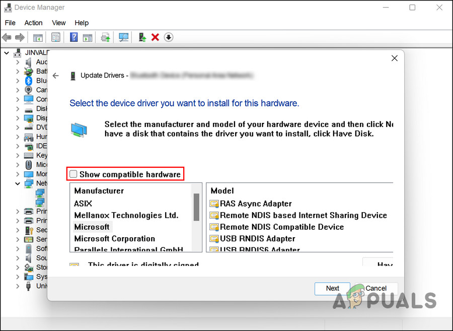Expand the Mice category chevron

18,165
